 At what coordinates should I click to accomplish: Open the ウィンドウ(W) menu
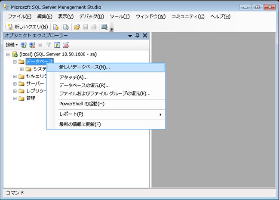pos(150,17)
